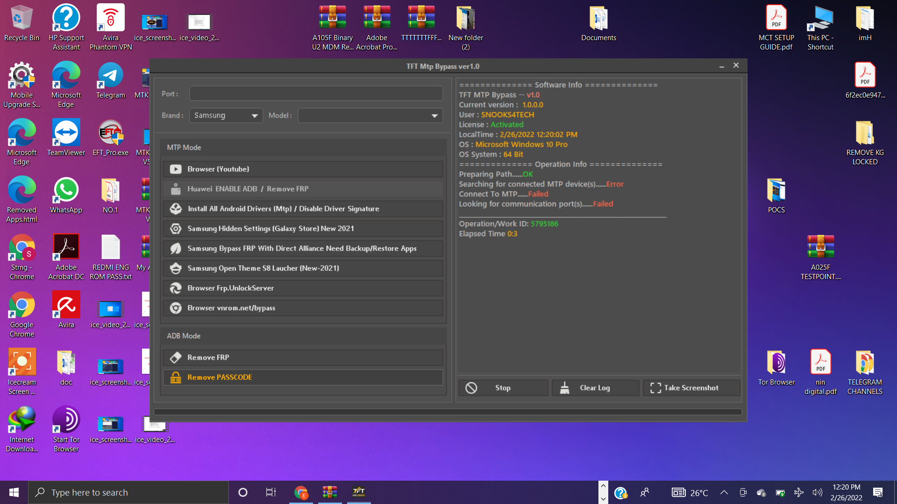Click the Browser vnrom.net/bypass chrome icon
Screen dimensions: 897x504
coord(176,308)
